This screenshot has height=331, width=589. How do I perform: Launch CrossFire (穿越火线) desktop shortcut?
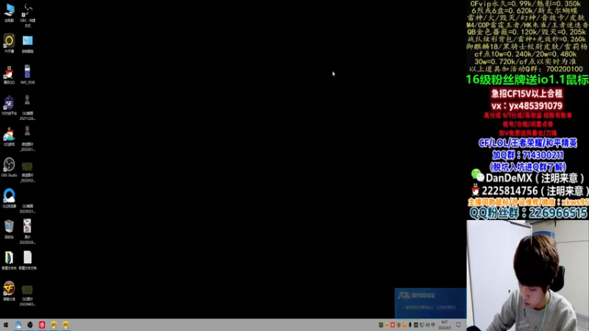pos(9,291)
